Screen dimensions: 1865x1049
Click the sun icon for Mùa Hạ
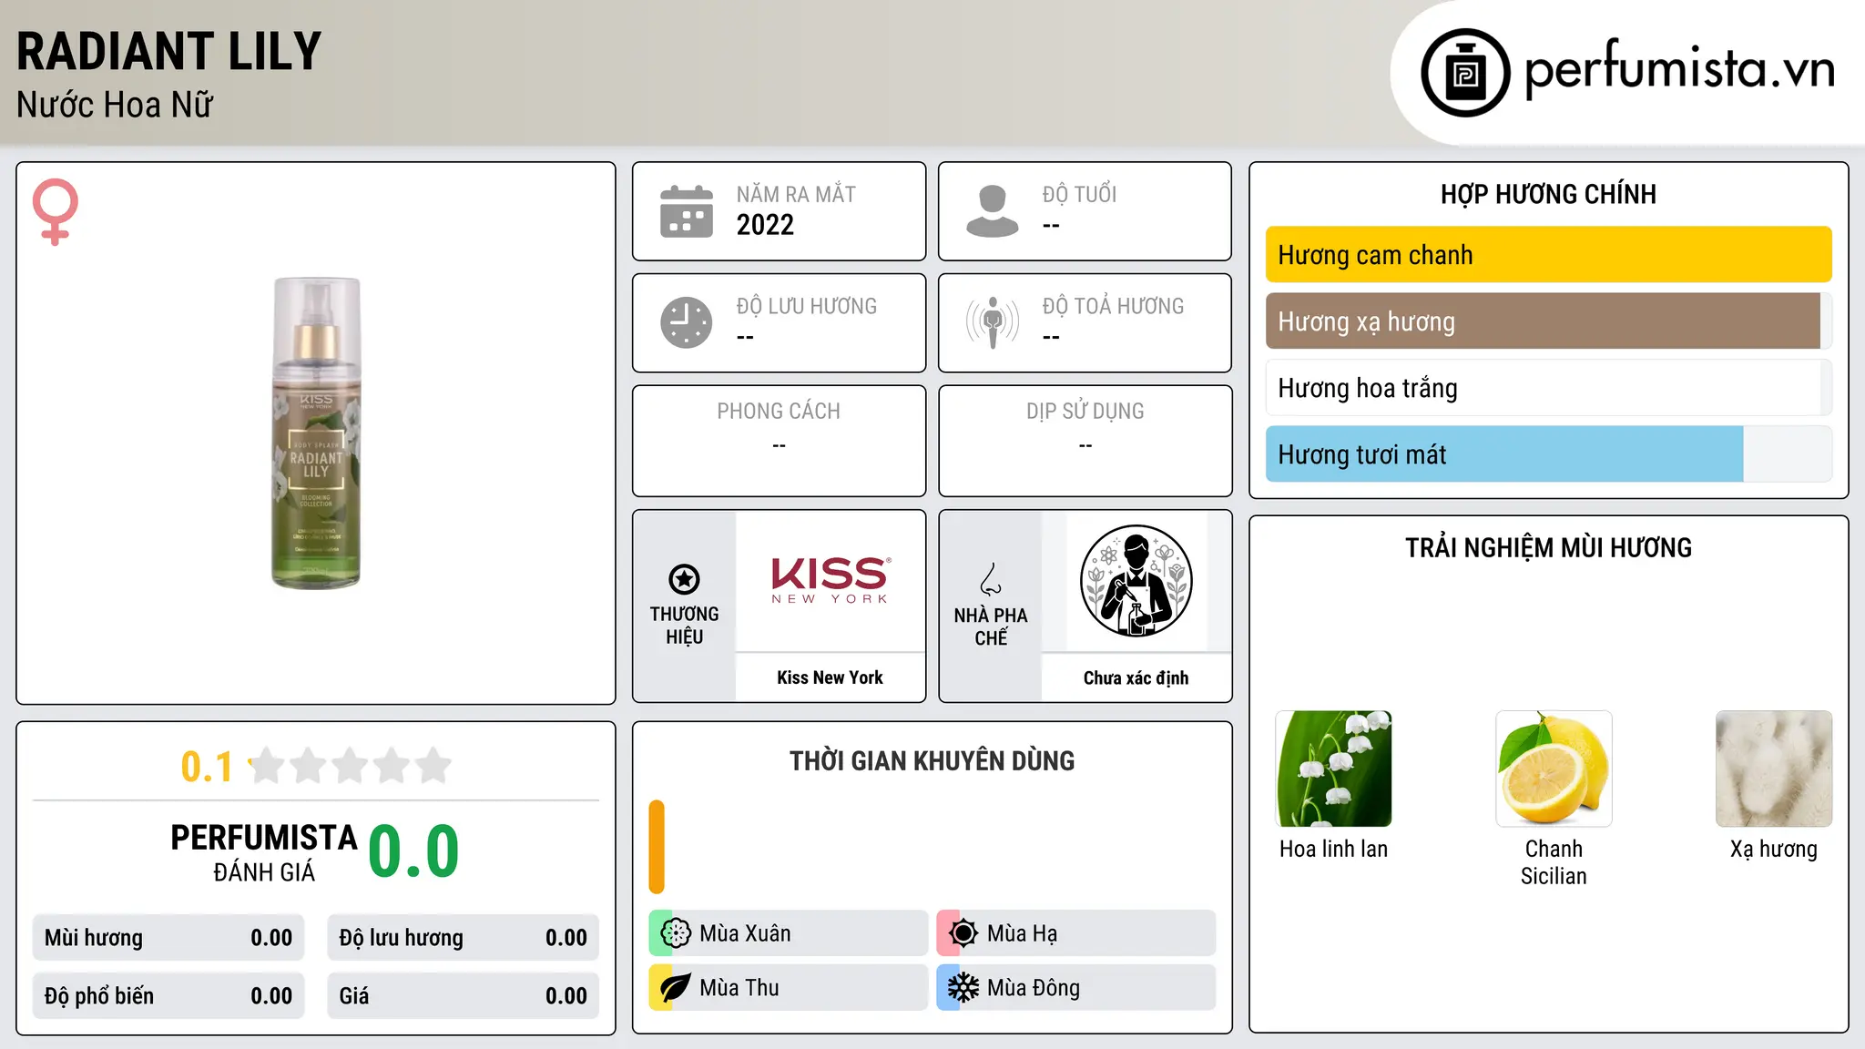tap(963, 933)
